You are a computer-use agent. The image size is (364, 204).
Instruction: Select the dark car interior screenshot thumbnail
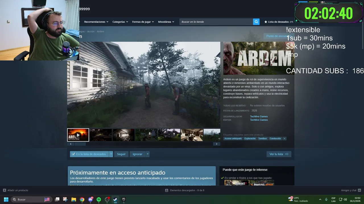(x=101, y=135)
